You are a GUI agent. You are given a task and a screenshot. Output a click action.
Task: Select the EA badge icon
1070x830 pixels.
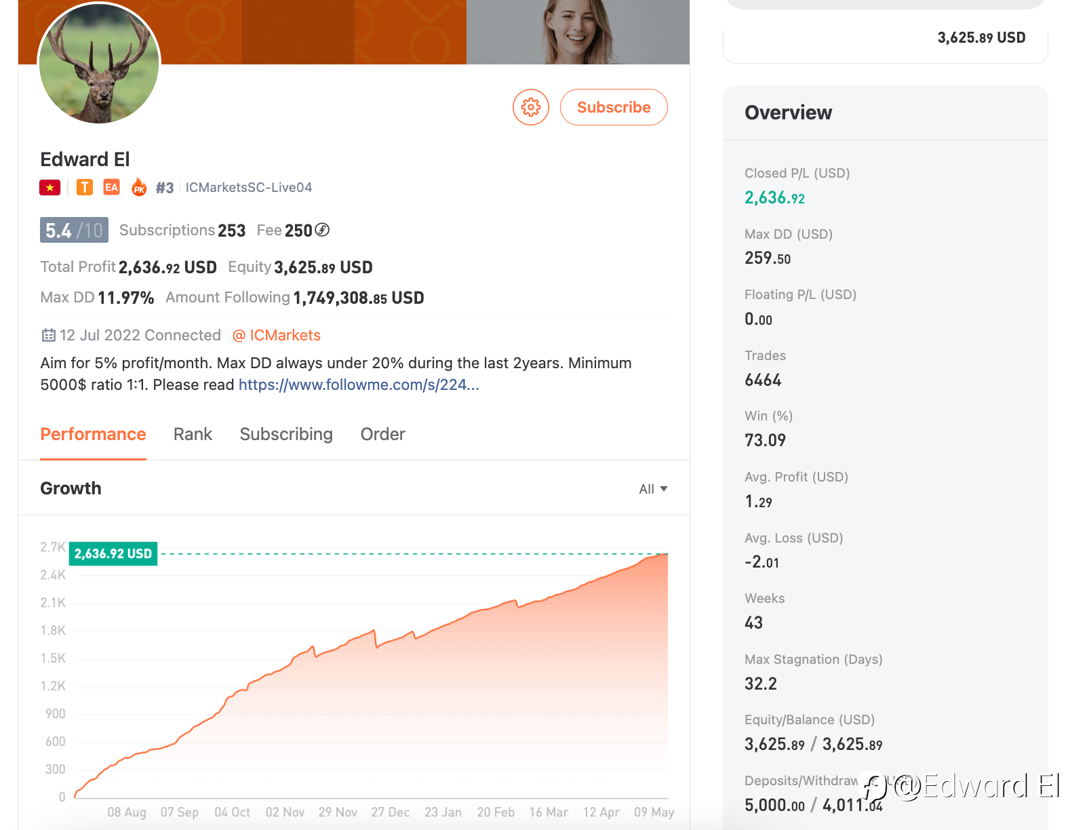click(112, 187)
